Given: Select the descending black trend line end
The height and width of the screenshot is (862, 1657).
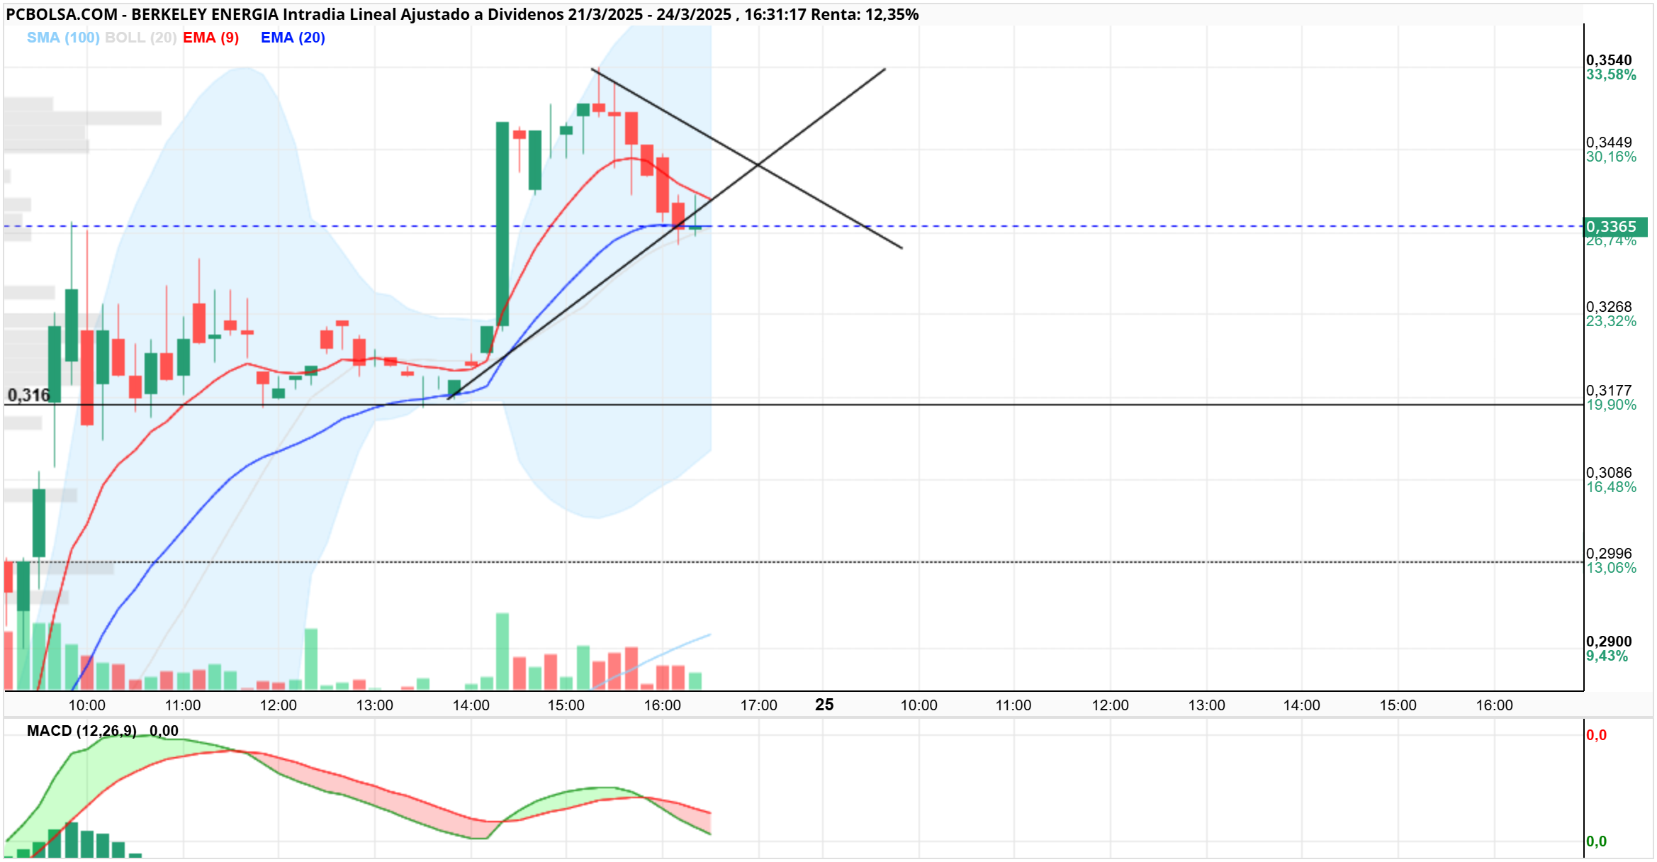Looking at the screenshot, I should coord(901,248).
